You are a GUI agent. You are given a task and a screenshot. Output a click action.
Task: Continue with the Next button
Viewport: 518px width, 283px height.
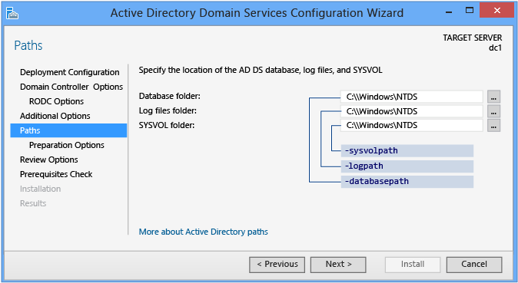pyautogui.click(x=338, y=265)
